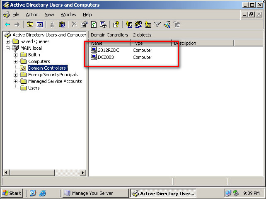Click the Export List toolbar icon
The width and height of the screenshot is (266, 199).
[x=103, y=25]
